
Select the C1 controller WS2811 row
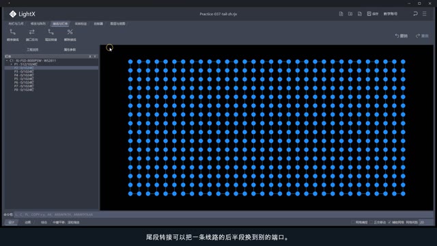pyautogui.click(x=52, y=61)
